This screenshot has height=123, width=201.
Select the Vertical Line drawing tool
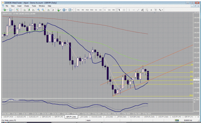coord(129,10)
